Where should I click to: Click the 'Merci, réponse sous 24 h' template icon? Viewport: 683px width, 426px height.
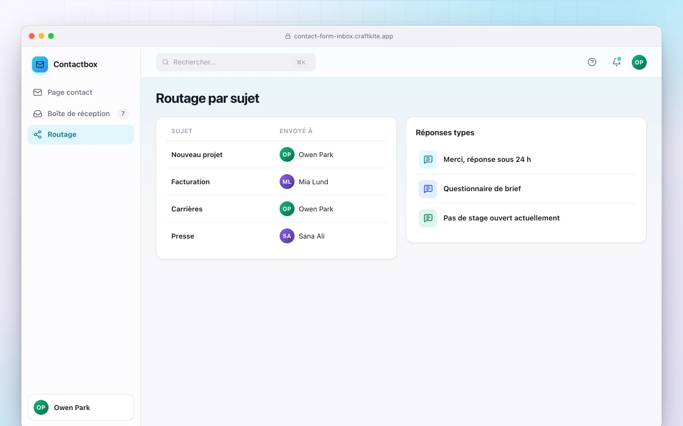(428, 160)
